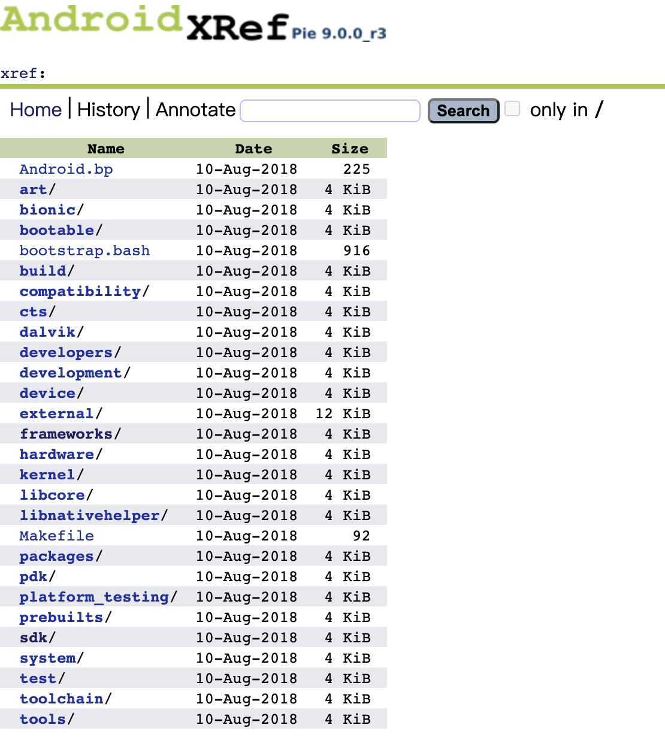This screenshot has height=743, width=665.
Task: Open the kernel/ source folder
Action: coord(46,474)
